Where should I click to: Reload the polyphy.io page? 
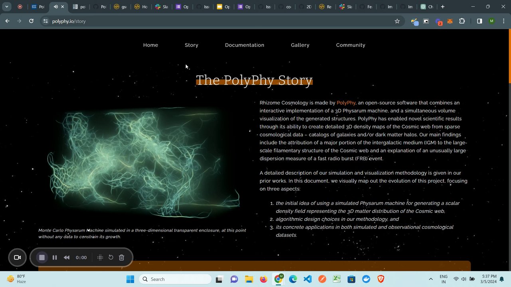click(x=31, y=21)
